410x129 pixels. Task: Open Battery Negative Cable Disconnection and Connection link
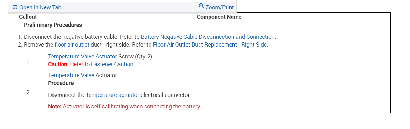tap(208, 37)
